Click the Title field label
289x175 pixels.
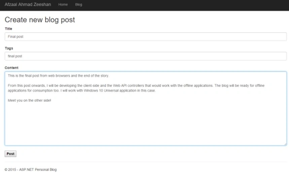(x=8, y=28)
